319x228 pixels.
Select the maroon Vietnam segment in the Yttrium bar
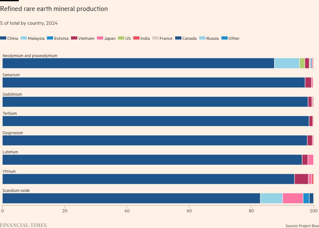(x=301, y=179)
